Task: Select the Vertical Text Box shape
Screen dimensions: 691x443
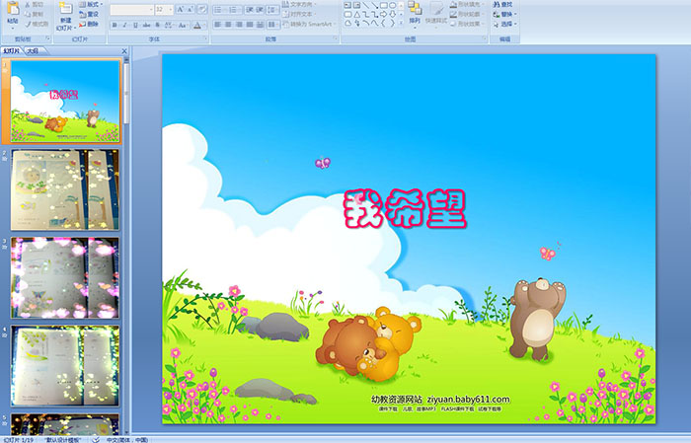Action: [x=357, y=5]
